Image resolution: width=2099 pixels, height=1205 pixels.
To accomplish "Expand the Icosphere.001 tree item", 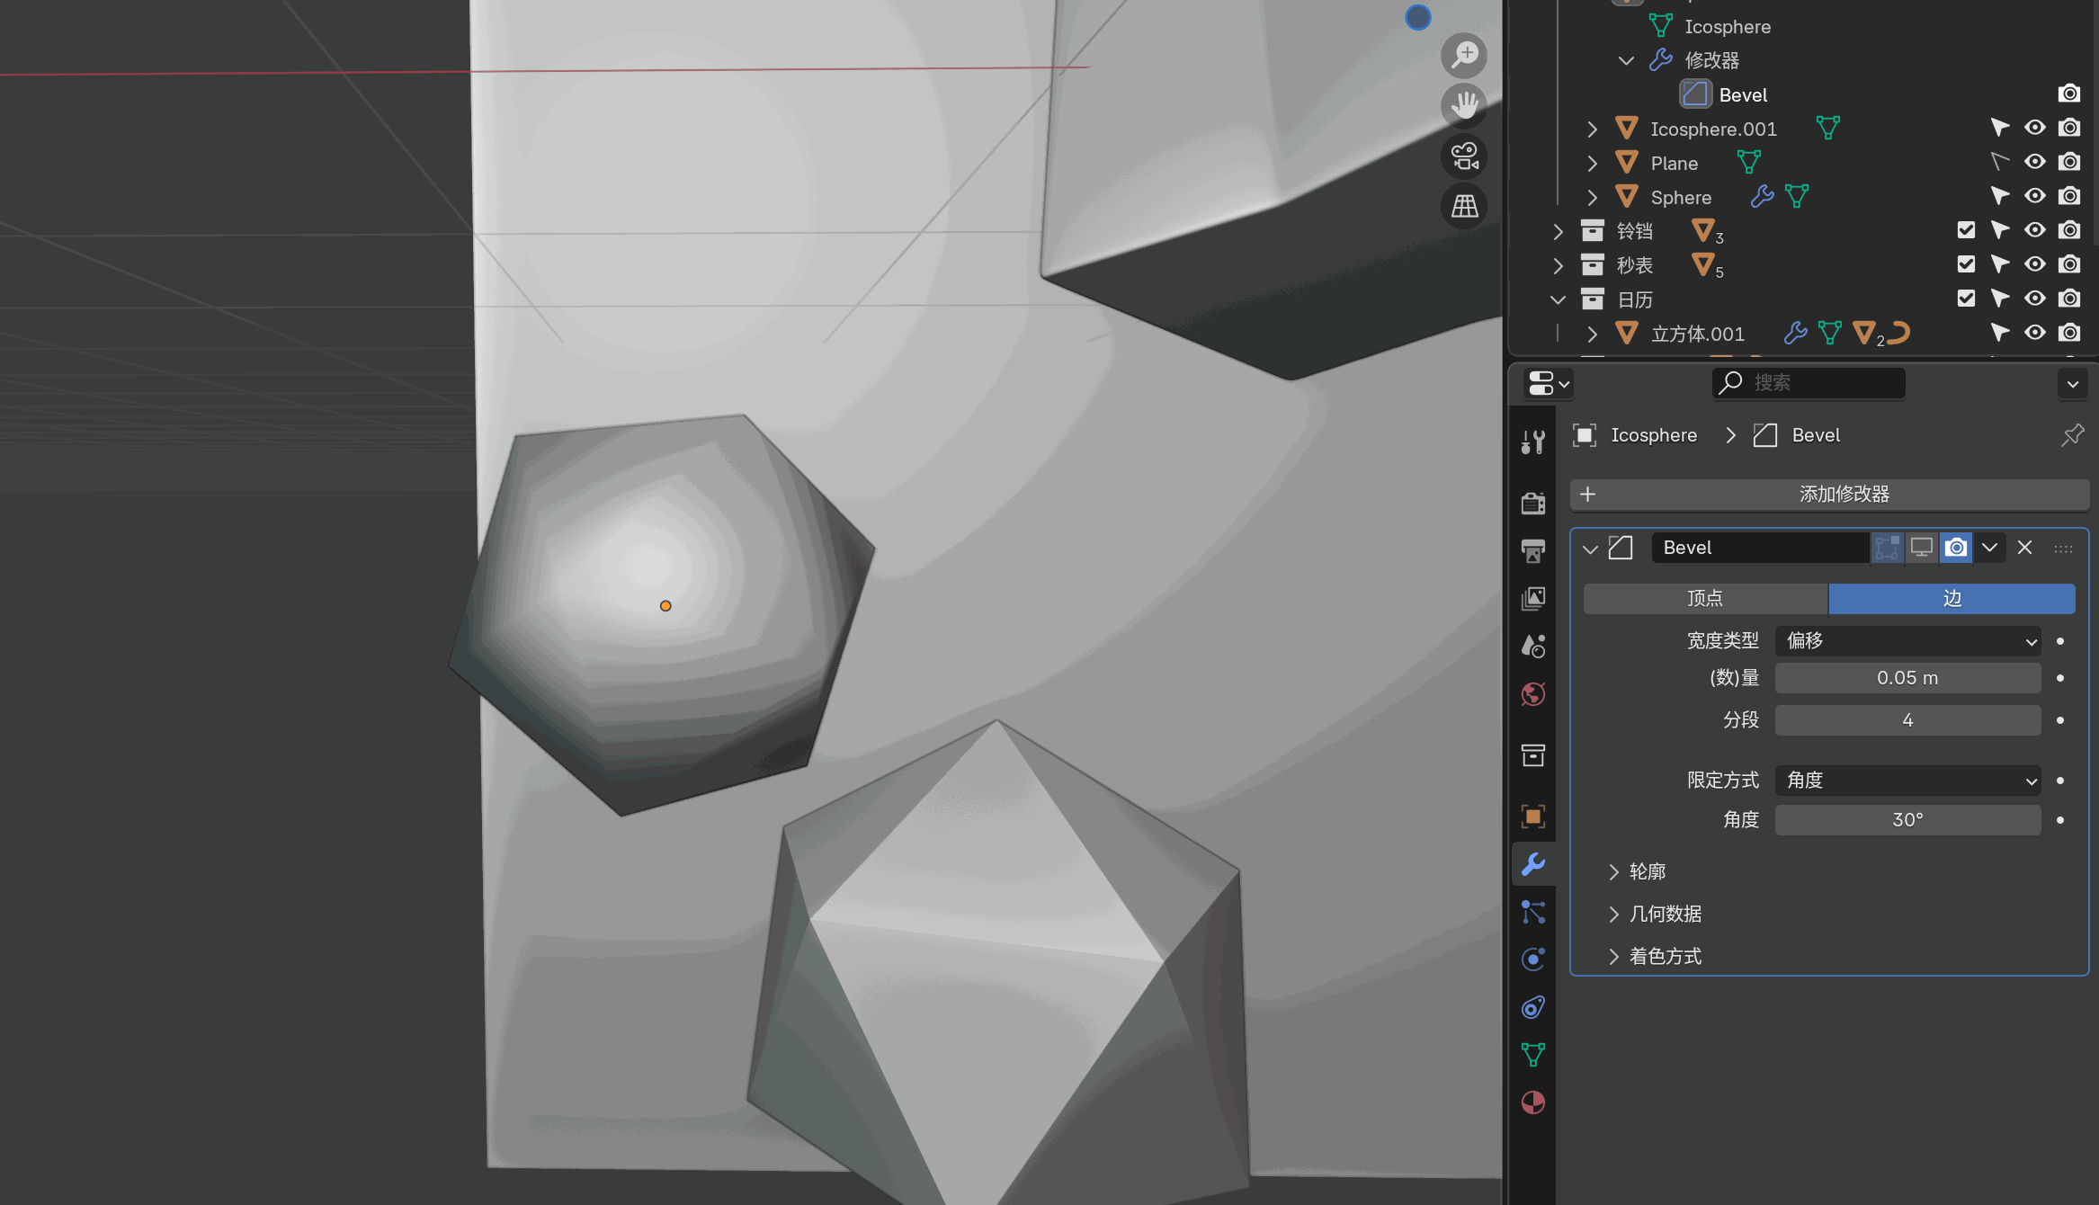I will 1593,129.
